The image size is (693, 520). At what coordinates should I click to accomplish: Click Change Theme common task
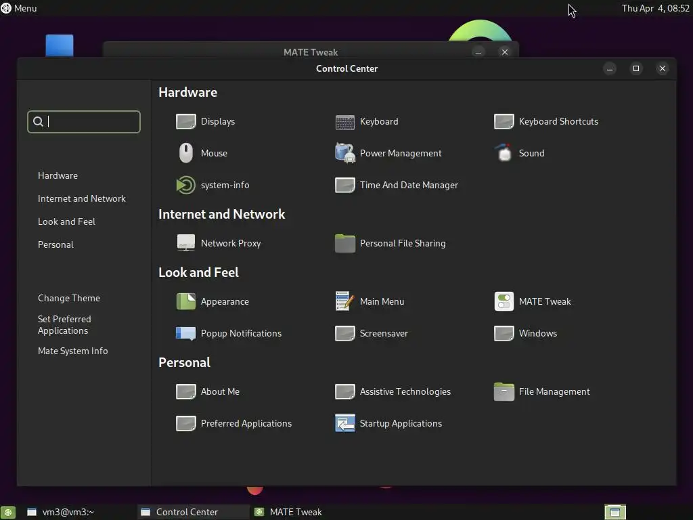[x=69, y=298]
